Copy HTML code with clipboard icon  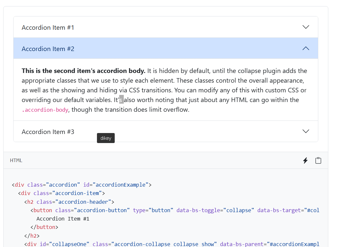[318, 160]
